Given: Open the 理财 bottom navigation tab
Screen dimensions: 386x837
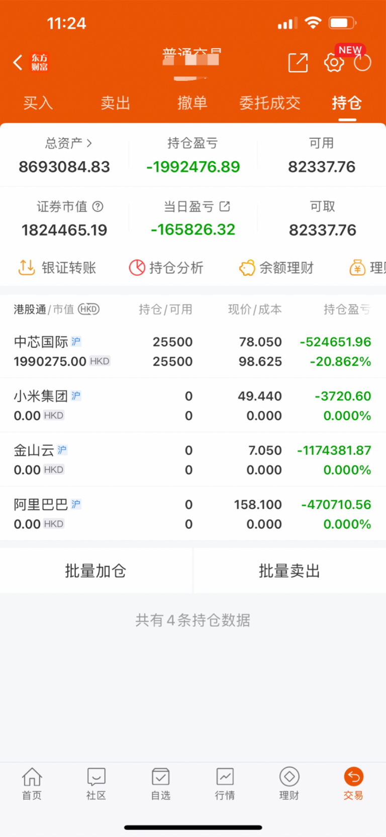Looking at the screenshot, I should point(289,784).
